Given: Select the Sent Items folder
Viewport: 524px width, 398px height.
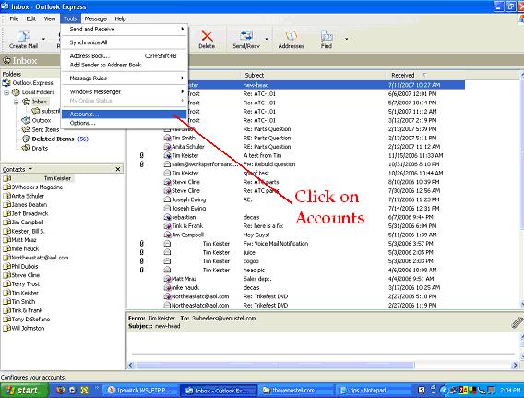Looking at the screenshot, I should [45, 129].
